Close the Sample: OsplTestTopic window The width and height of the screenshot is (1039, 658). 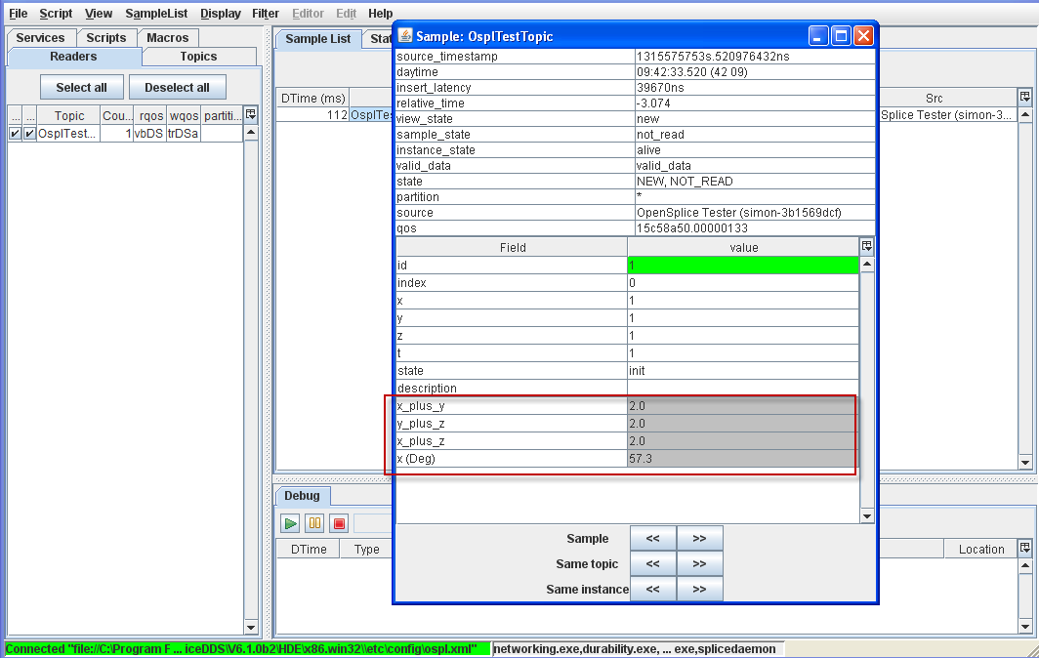click(863, 36)
